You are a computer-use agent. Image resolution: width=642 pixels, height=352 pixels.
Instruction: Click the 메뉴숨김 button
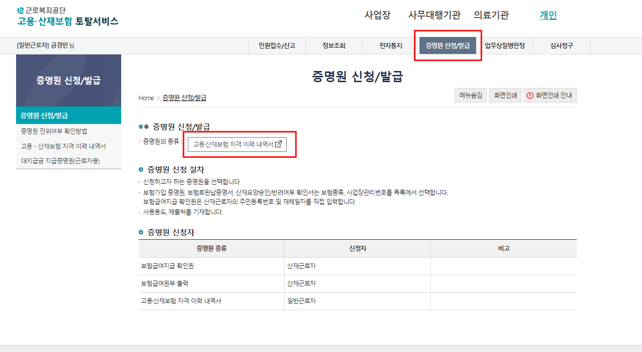click(x=470, y=95)
